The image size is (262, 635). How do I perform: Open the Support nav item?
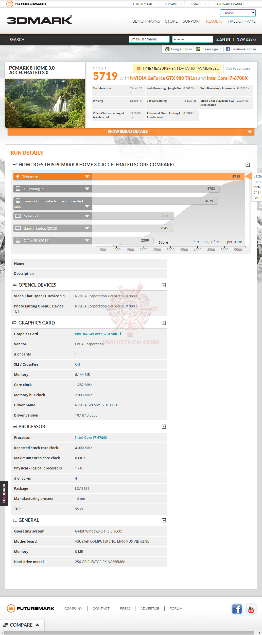coord(192,21)
